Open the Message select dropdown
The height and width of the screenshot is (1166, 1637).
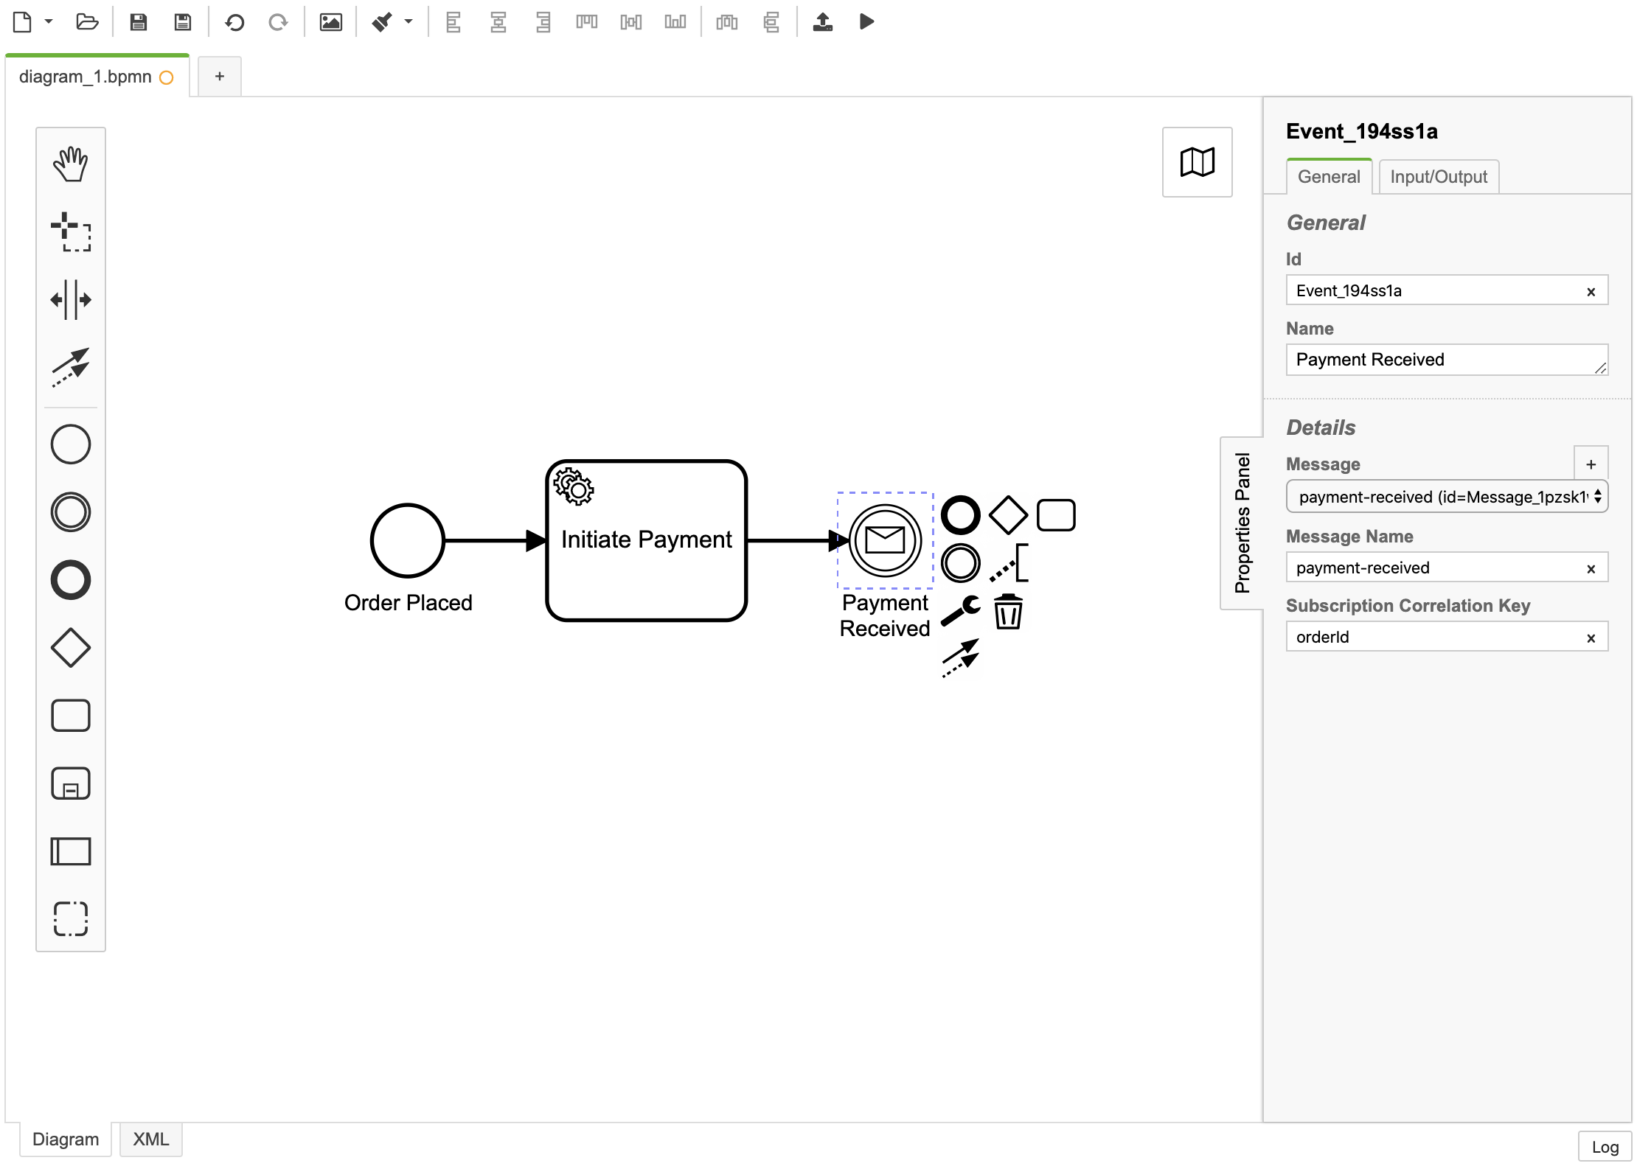coord(1447,497)
